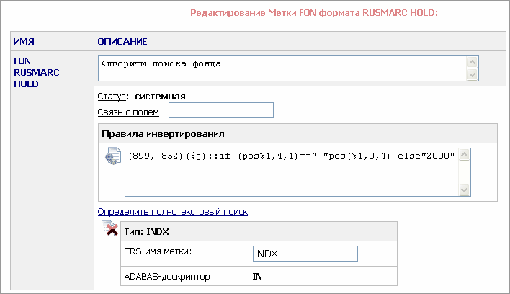The height and width of the screenshot is (294, 510).
Task: Click the 'Тип: INDX' header label
Action: 147,231
